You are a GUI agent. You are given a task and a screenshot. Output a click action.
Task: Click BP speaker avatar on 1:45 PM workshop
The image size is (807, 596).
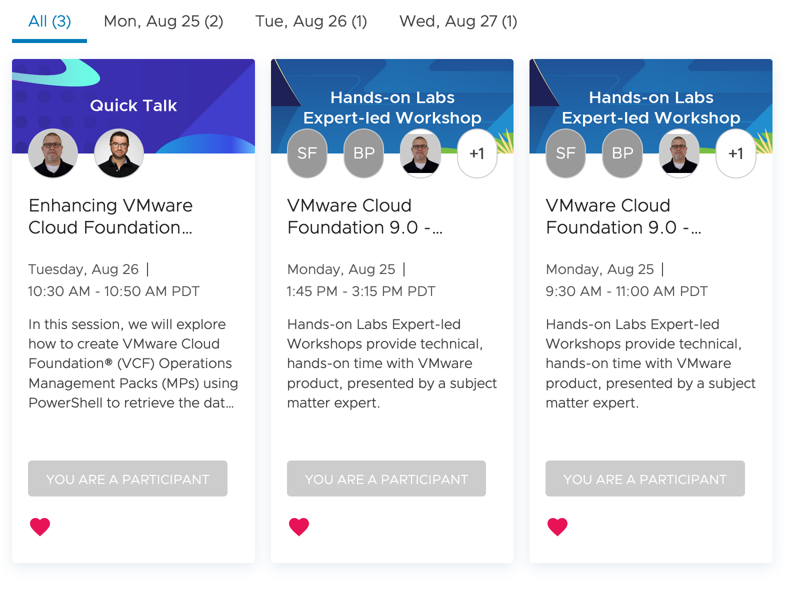tap(364, 153)
